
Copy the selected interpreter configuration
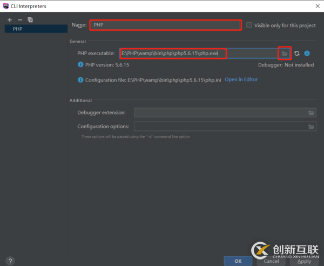30,19
